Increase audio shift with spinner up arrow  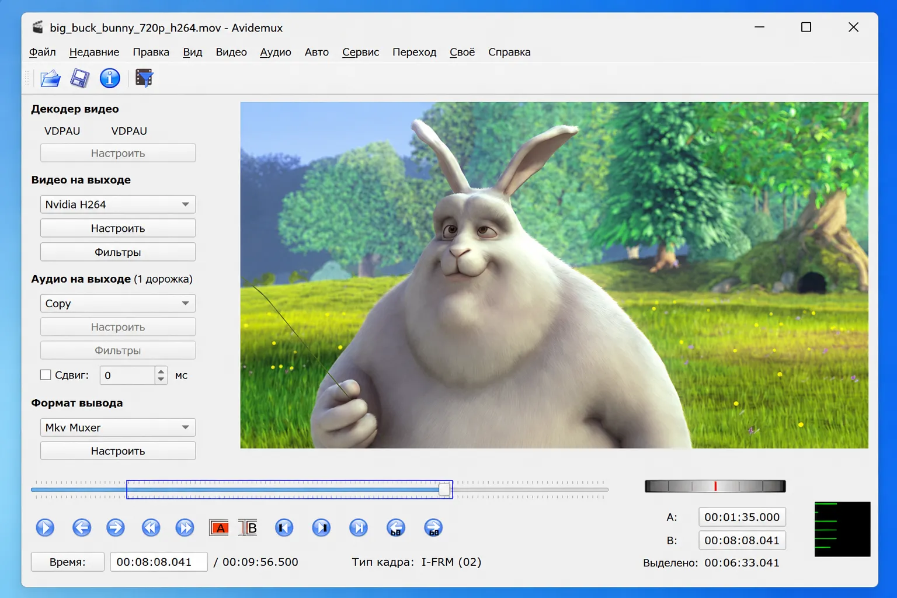click(x=161, y=371)
